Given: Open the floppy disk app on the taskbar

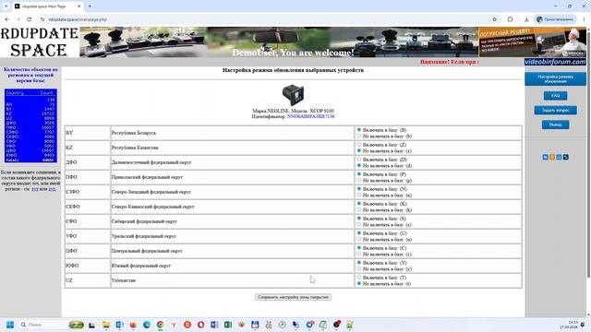Looking at the screenshot, I should click(255, 325).
